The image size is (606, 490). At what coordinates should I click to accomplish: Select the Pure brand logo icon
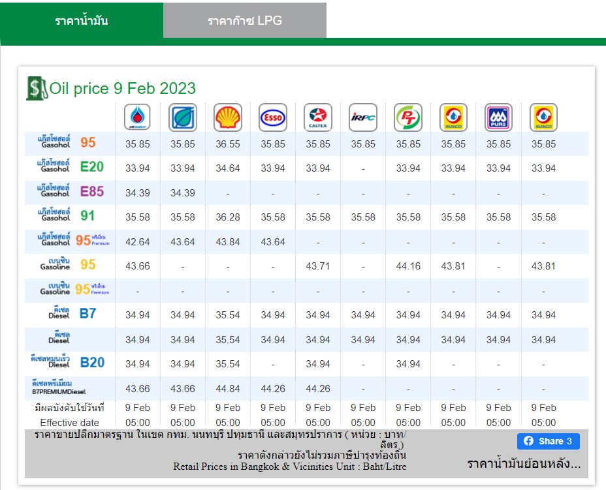[498, 117]
